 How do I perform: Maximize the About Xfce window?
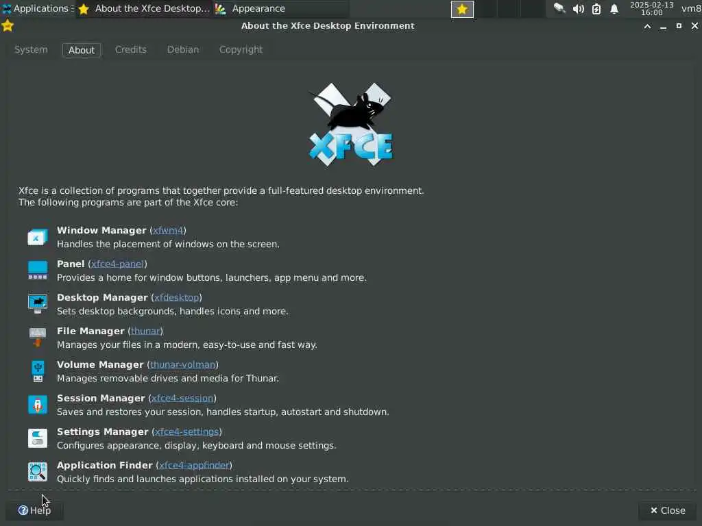click(x=679, y=26)
